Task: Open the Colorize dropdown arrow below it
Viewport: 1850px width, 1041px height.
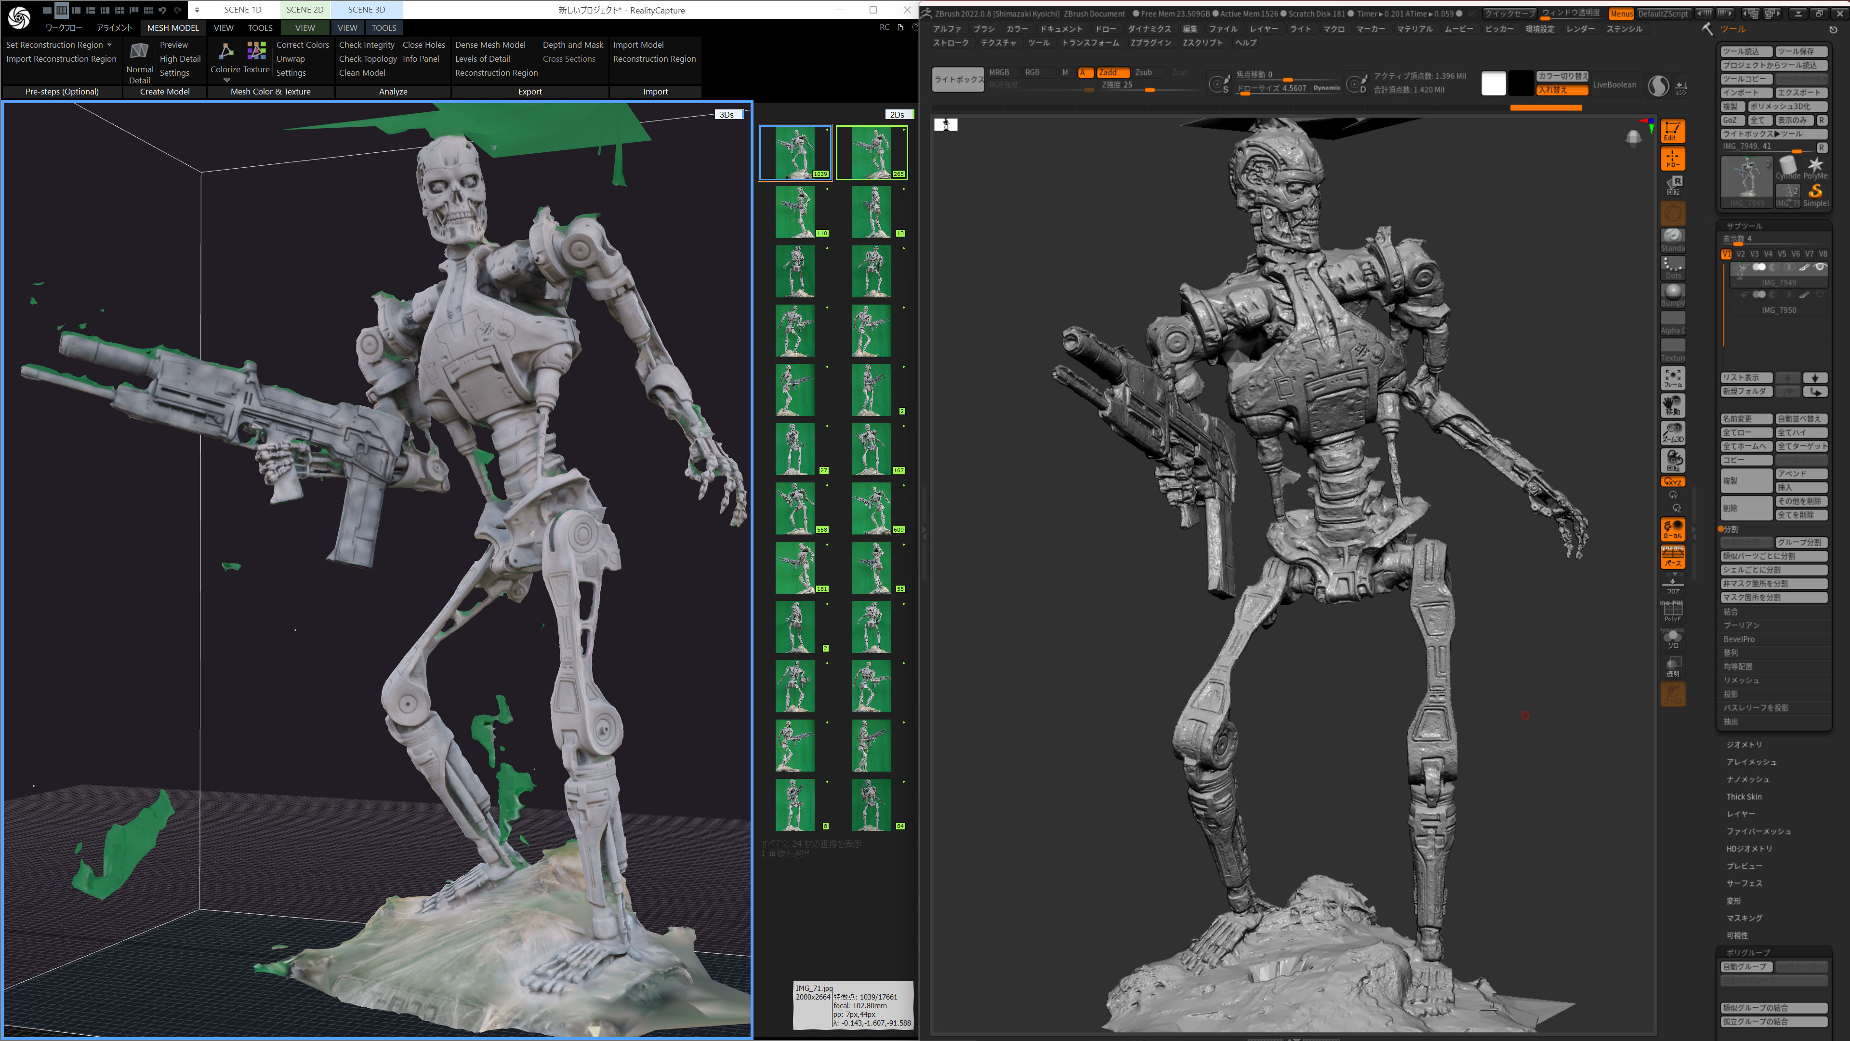Action: pyautogui.click(x=226, y=80)
